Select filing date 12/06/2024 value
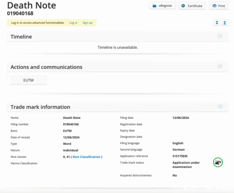 (x=180, y=117)
